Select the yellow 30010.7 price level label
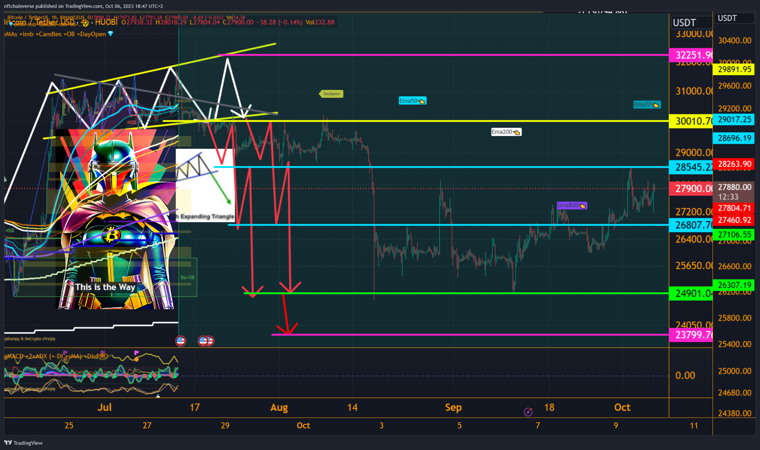Viewport: 760px width, 450px height. point(691,121)
